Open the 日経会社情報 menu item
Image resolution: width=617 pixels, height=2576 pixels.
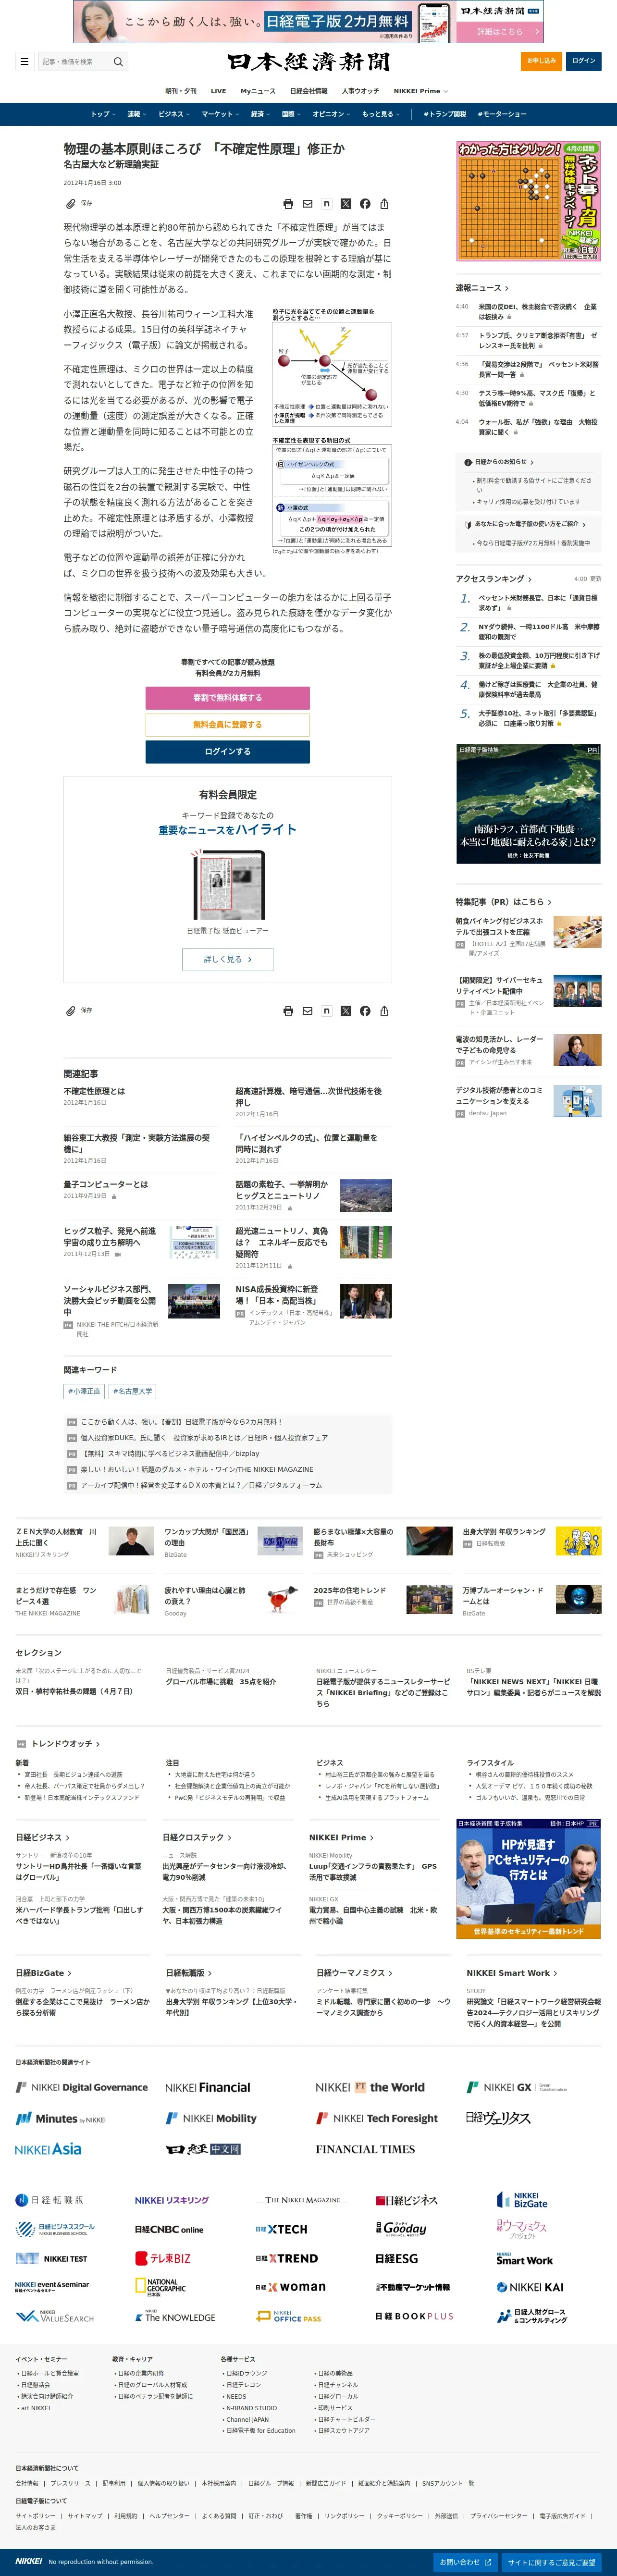pyautogui.click(x=309, y=91)
